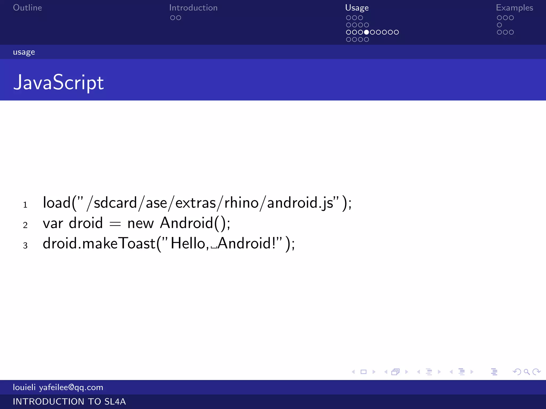Click the go-forward clockwise arrow icon

536,372
